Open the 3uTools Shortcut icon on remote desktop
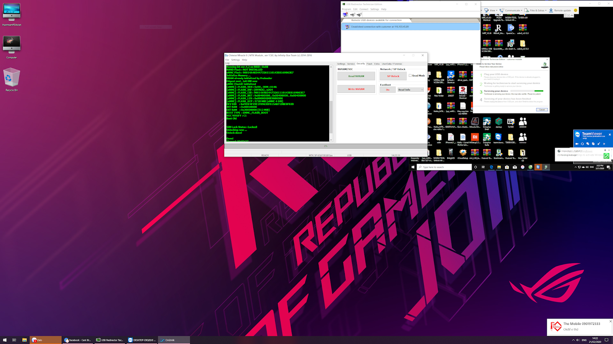 (451, 77)
